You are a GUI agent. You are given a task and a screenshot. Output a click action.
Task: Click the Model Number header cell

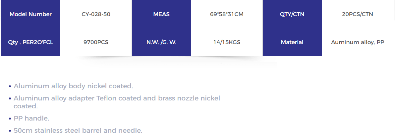[x=30, y=14]
